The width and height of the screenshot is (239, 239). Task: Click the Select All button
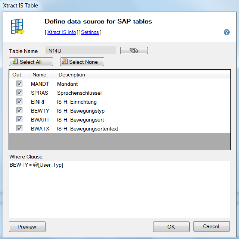[31, 62]
